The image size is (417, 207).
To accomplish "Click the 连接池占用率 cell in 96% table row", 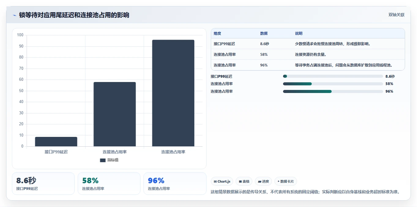I will pos(225,65).
